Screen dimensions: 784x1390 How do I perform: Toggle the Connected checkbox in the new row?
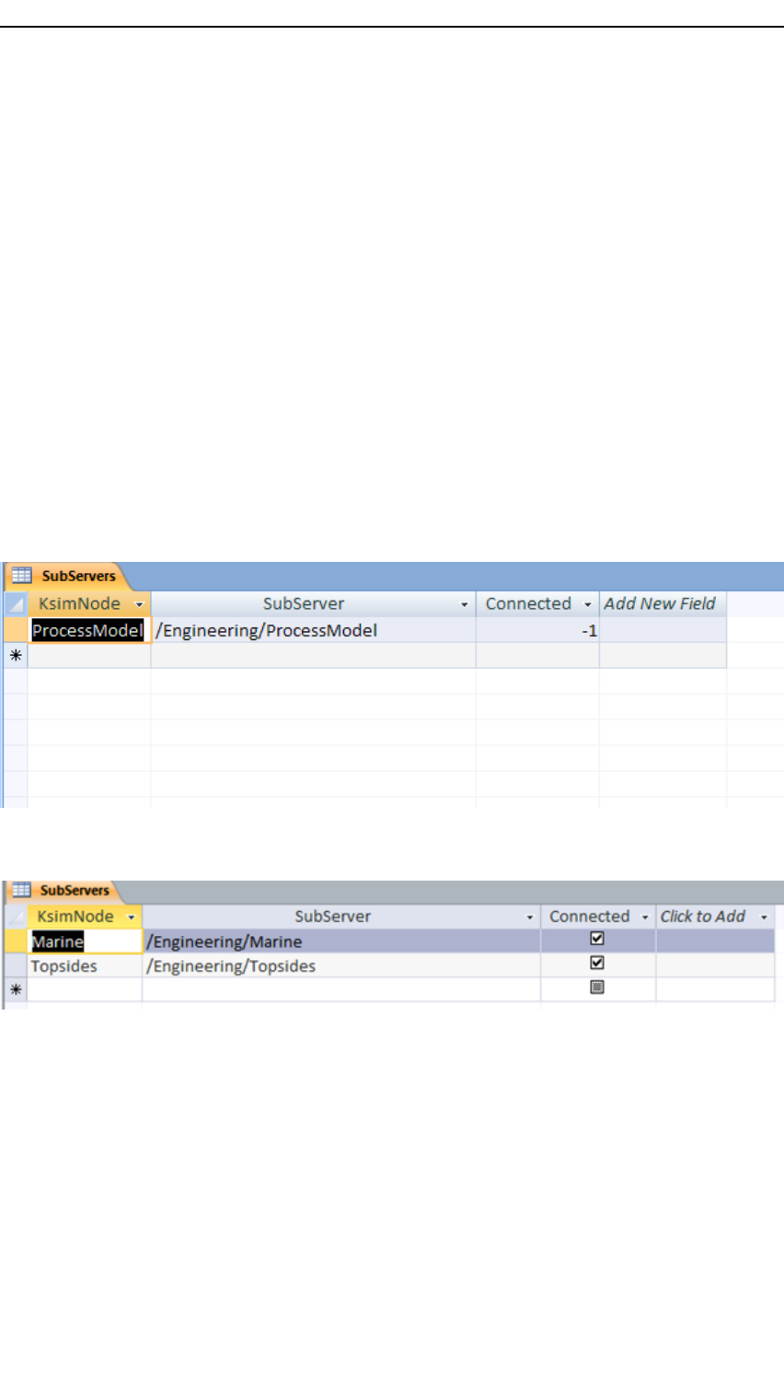pos(597,987)
